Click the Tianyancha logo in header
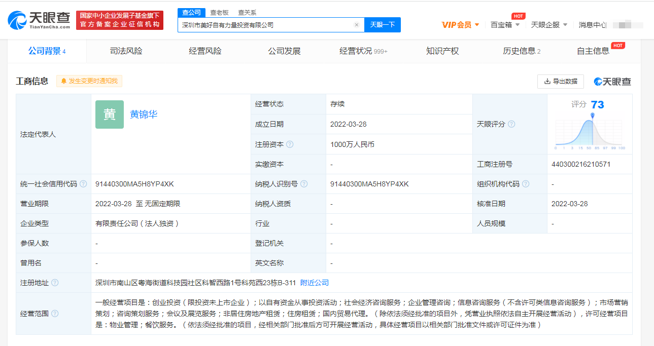This screenshot has width=654, height=346. [x=39, y=20]
